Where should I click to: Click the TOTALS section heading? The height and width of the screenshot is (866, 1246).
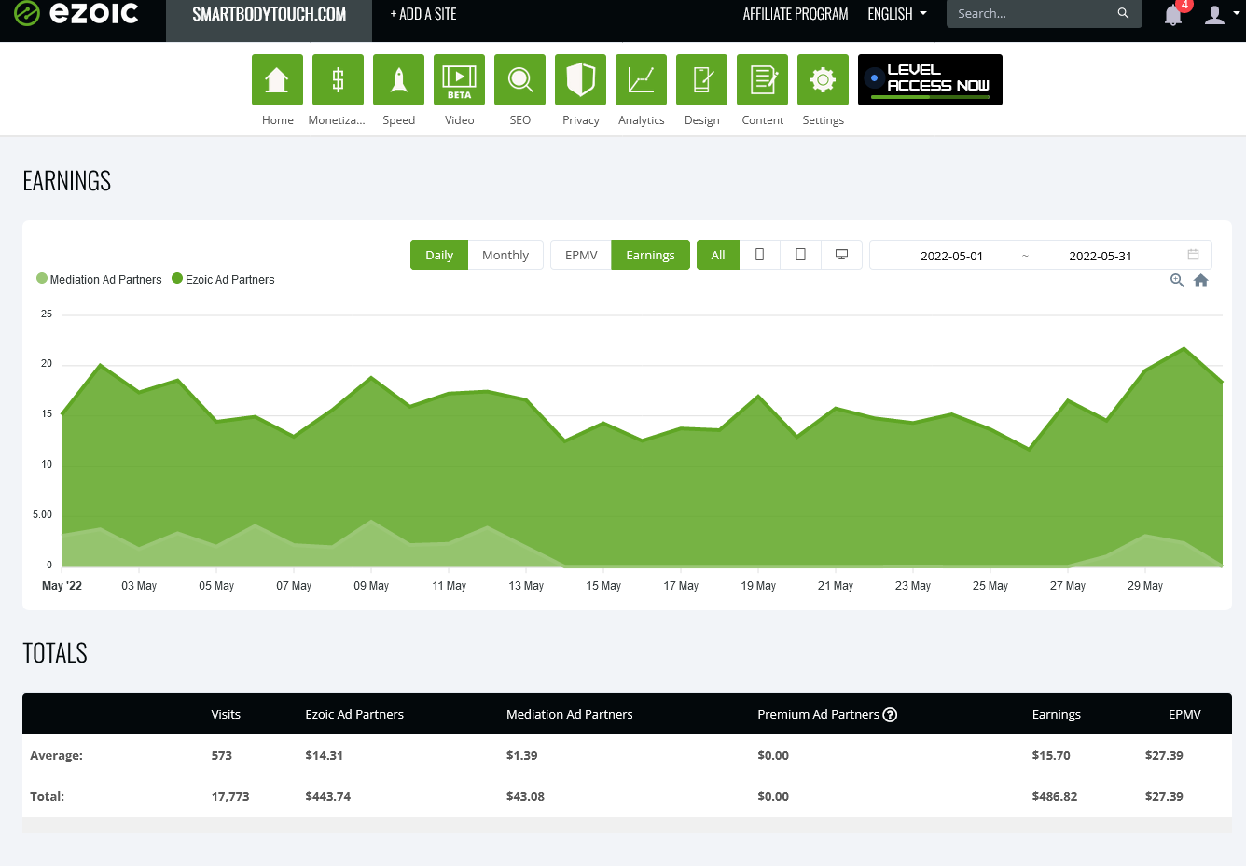pyautogui.click(x=55, y=653)
